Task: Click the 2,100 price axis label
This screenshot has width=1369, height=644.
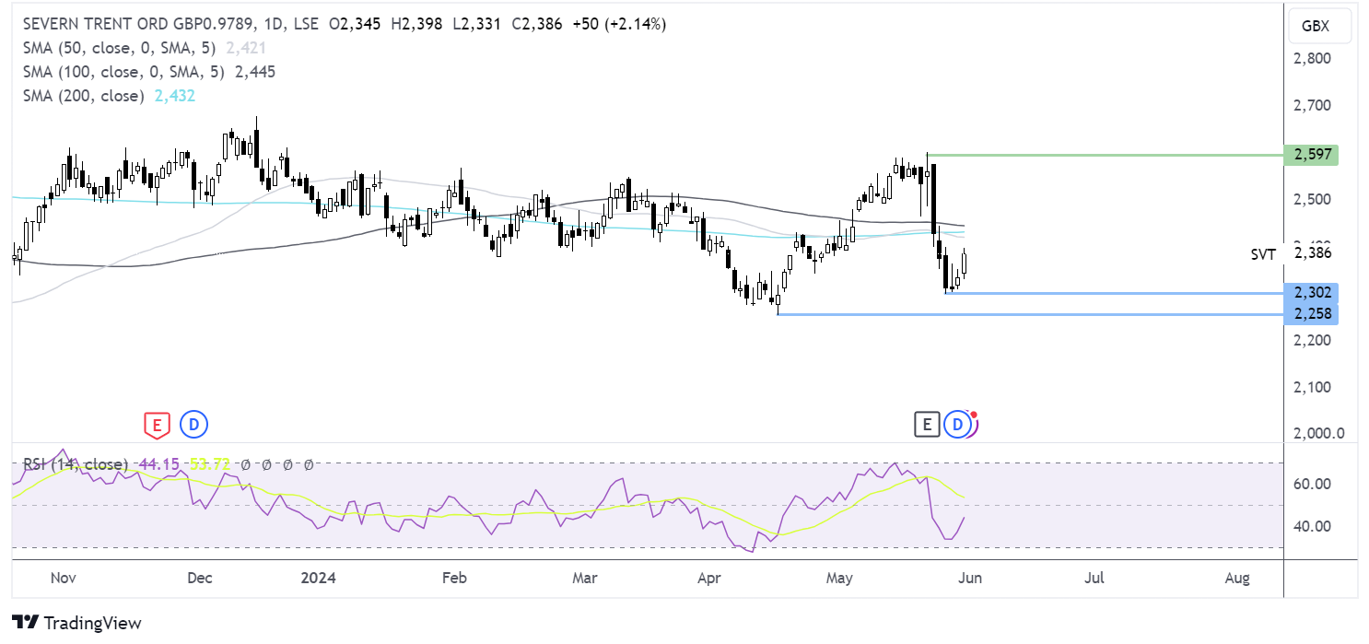Action: (x=1314, y=387)
